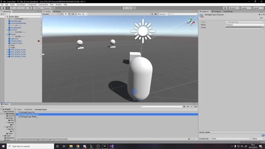
Task: Switch to the Test Runner tab
Action: point(228,12)
